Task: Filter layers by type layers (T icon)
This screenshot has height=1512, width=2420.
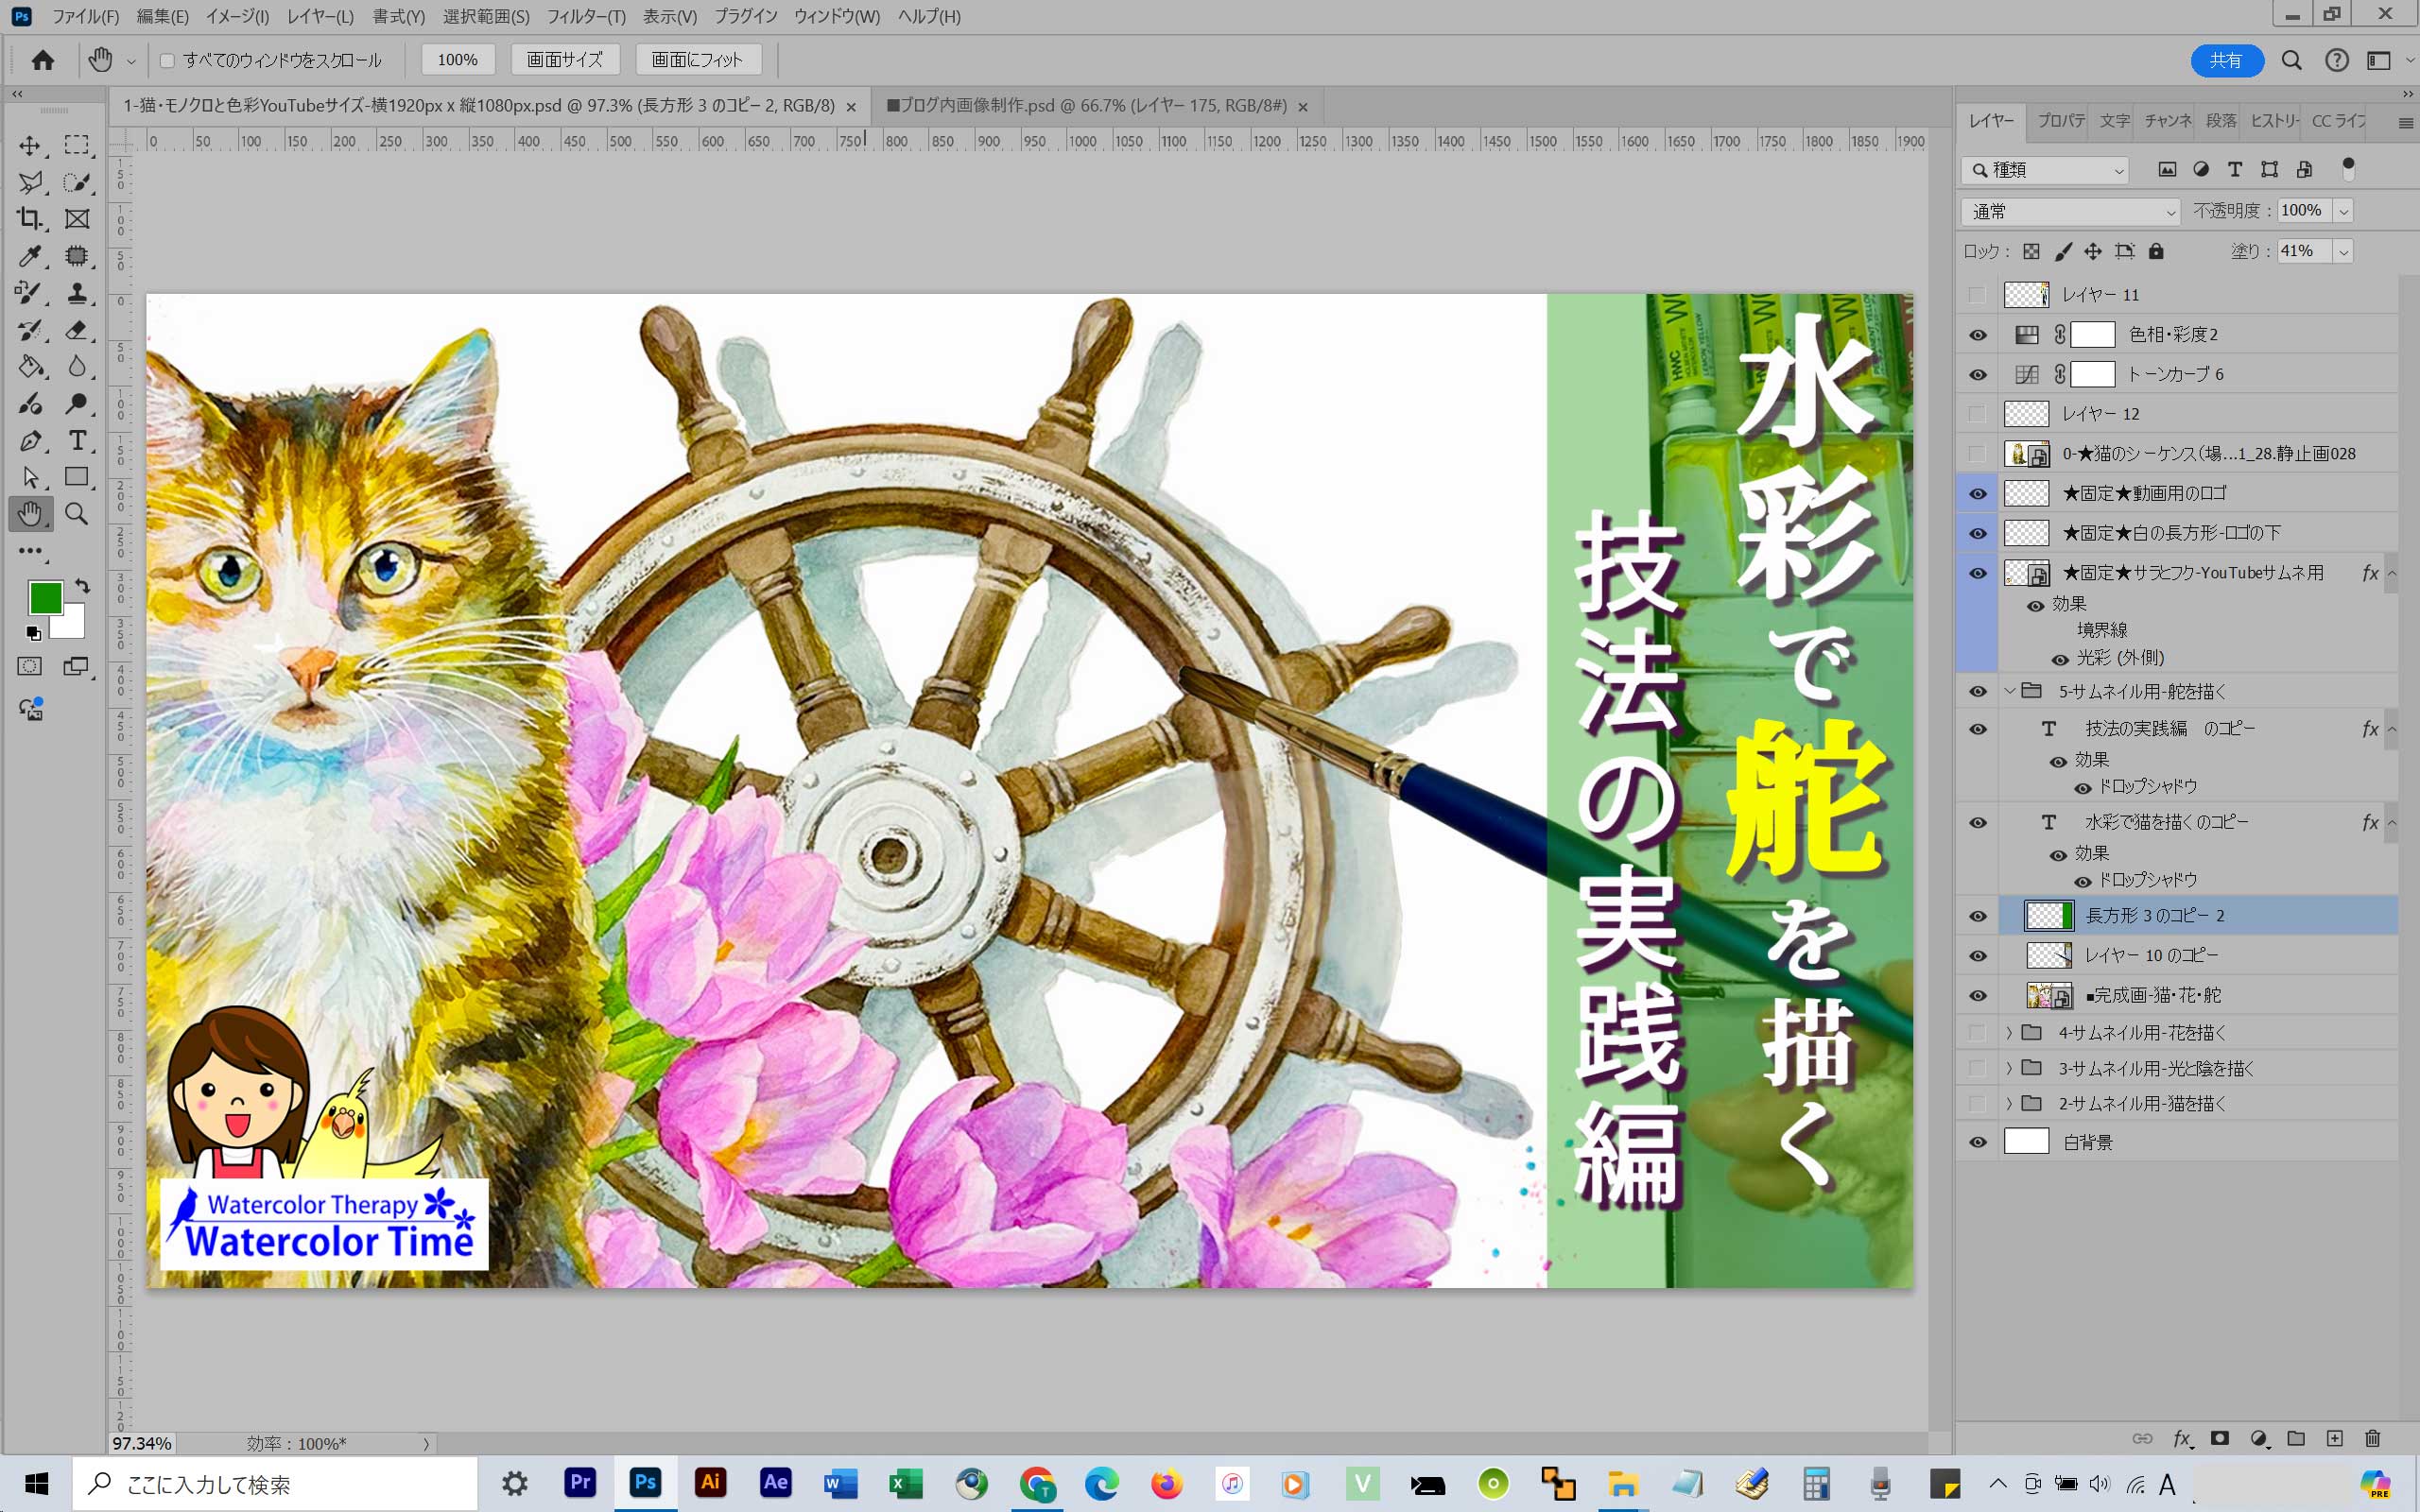Action: coord(2235,170)
